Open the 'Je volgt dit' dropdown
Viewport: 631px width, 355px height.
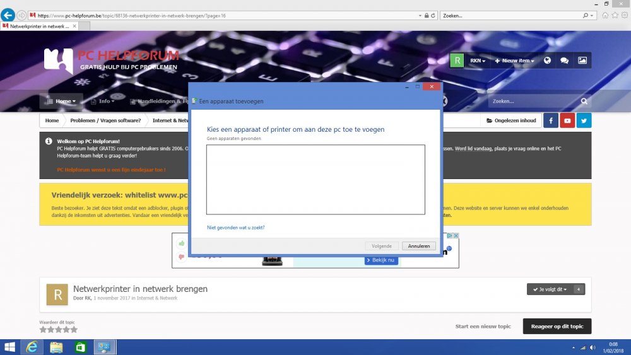[550, 289]
